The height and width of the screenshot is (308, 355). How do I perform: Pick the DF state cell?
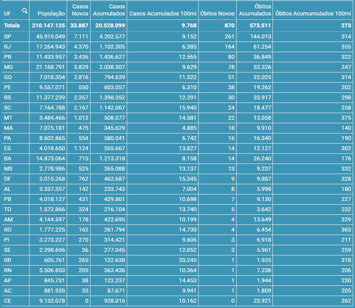(x=7, y=179)
